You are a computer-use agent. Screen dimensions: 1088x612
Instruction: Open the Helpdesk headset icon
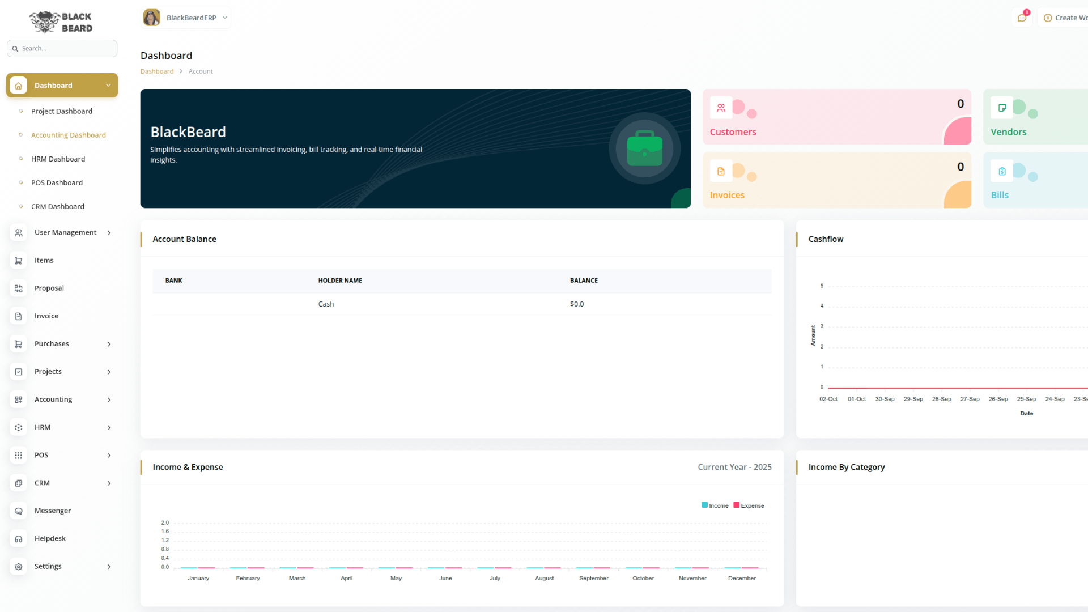pos(19,538)
